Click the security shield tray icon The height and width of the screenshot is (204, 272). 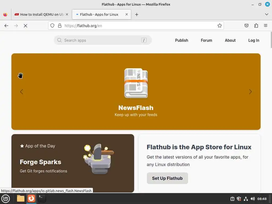239,199
